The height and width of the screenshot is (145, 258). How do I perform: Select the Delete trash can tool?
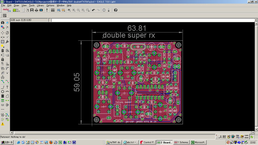pyautogui.click(x=3, y=50)
